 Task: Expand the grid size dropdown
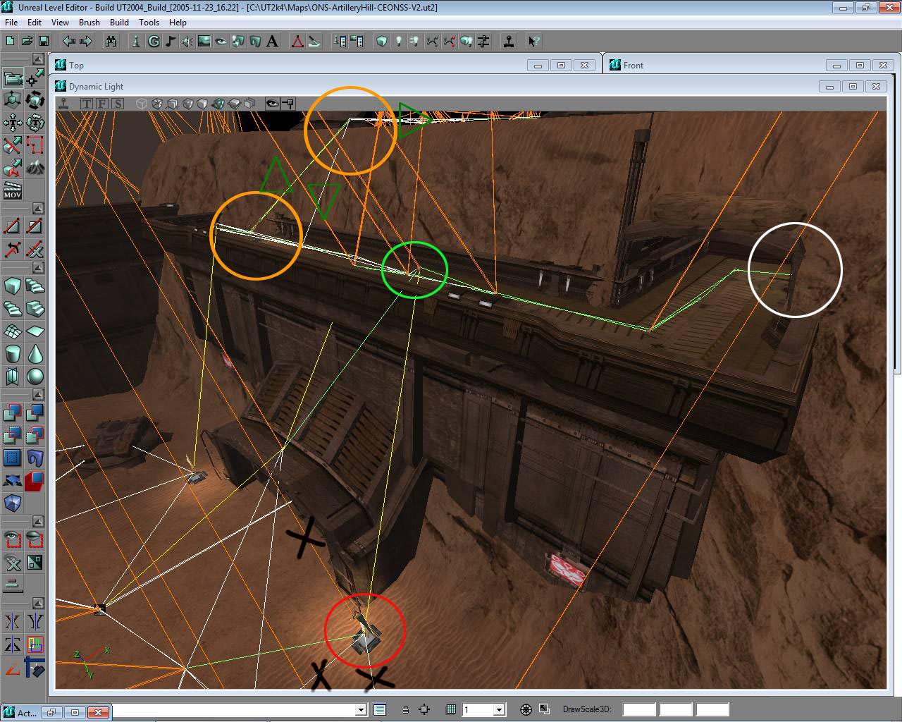tap(499, 710)
